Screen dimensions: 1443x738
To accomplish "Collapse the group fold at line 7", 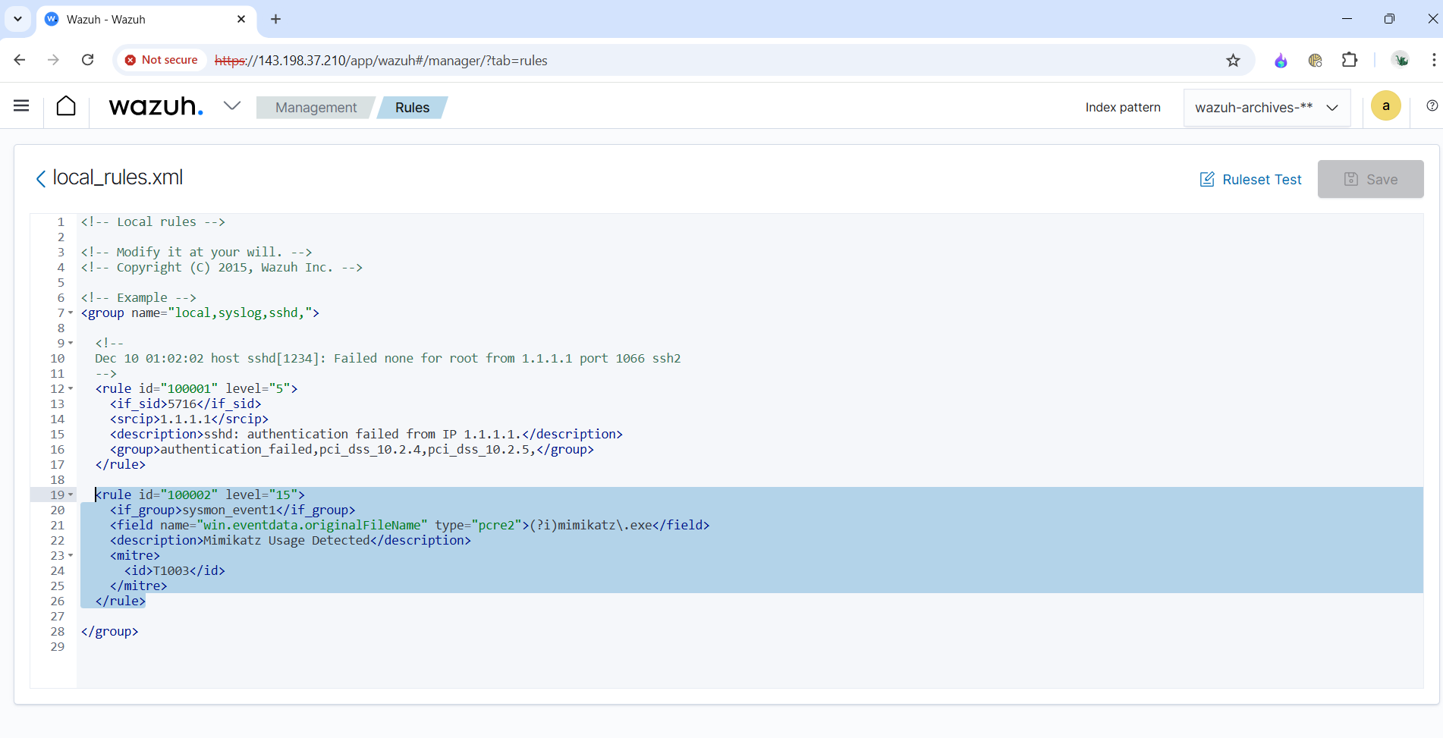I will (x=71, y=313).
